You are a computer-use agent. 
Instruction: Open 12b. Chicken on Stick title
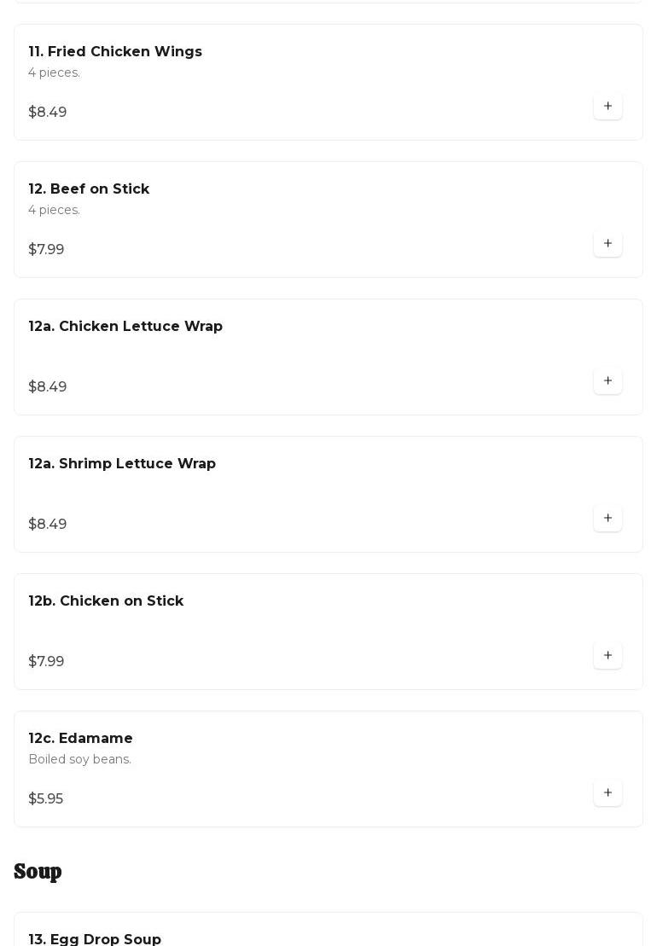point(106,601)
